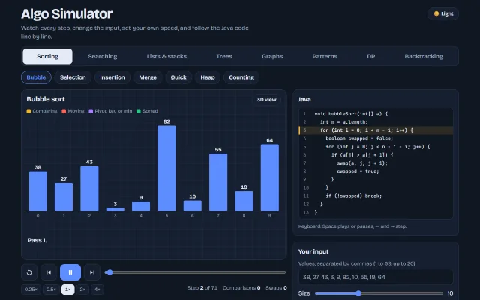This screenshot has height=300, width=480.
Task: Pick the Quick sort chip
Action: [178, 77]
